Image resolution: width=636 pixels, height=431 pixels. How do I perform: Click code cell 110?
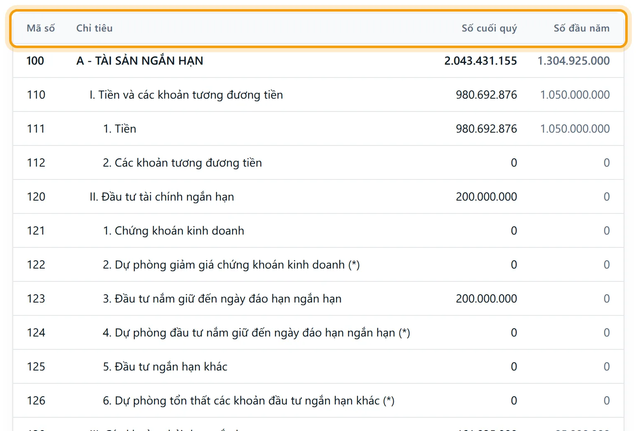(x=36, y=95)
